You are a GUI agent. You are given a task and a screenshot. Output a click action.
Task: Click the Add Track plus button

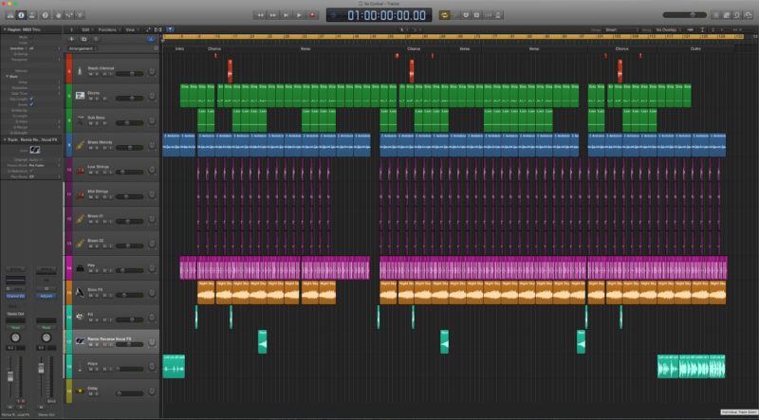coord(72,39)
